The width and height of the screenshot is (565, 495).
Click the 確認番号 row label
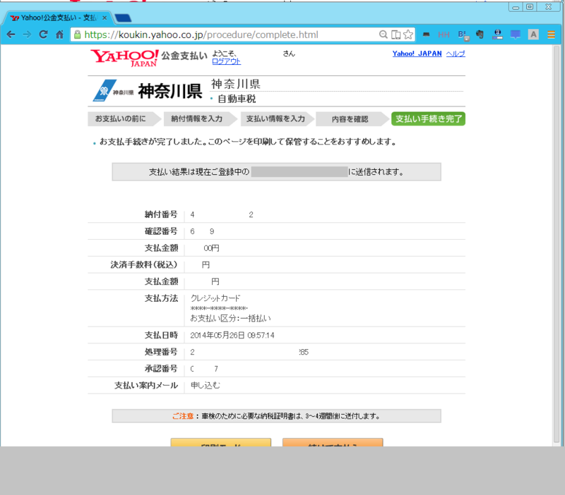click(x=161, y=231)
